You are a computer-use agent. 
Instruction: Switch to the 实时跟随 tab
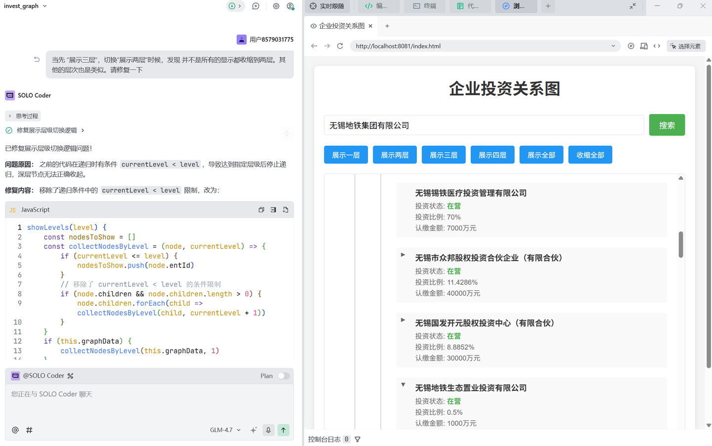coord(327,6)
